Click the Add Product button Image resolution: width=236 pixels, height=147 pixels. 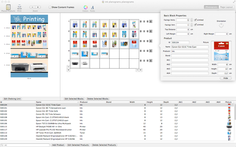pos(58,145)
